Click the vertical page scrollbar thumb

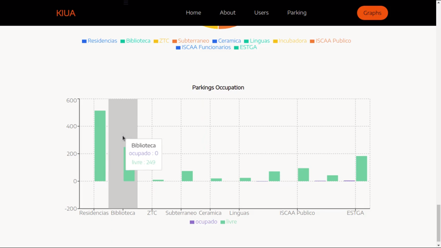(438, 223)
